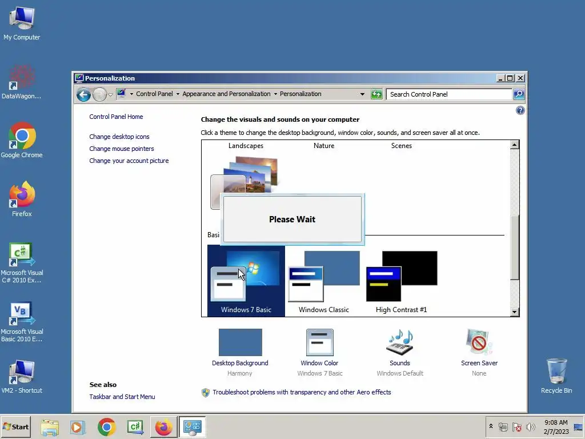The height and width of the screenshot is (439, 585).
Task: Select the Windows Classic theme
Action: pos(323,281)
